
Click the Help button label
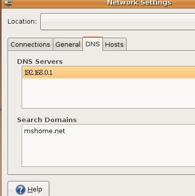(35, 189)
